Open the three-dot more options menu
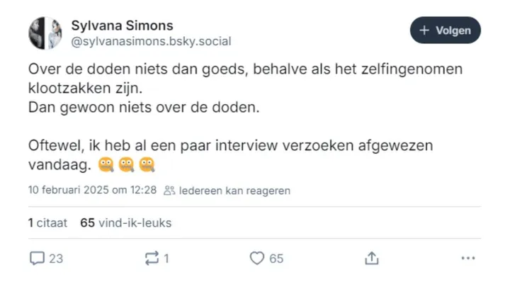 pos(467,259)
